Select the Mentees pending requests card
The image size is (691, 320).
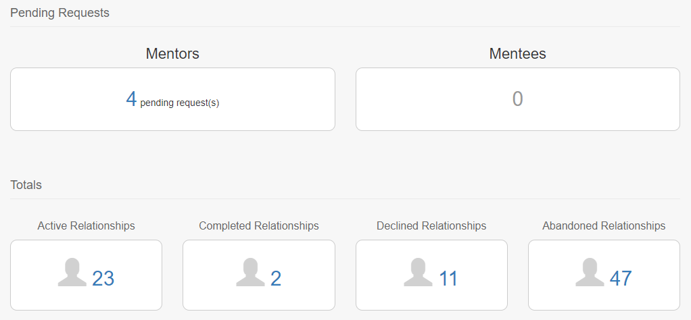(518, 99)
